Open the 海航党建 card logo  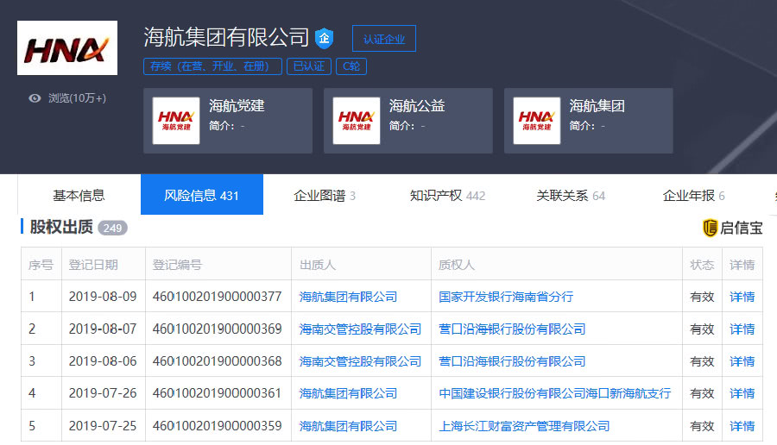[176, 121]
